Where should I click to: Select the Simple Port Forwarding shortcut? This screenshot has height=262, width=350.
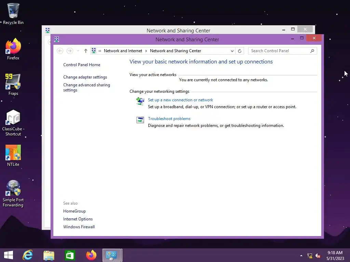pos(13,194)
